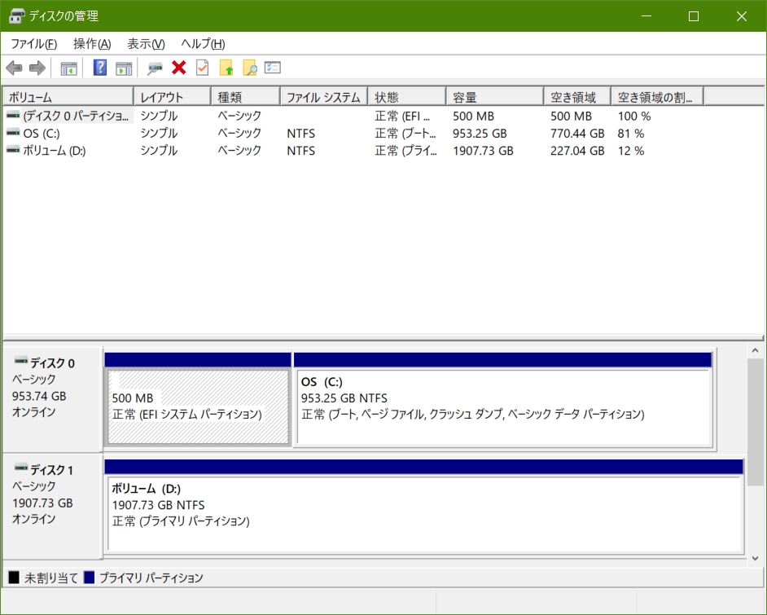This screenshot has width=767, height=615.
Task: Click the 正常 (EFI ... status cell
Action: click(x=402, y=116)
